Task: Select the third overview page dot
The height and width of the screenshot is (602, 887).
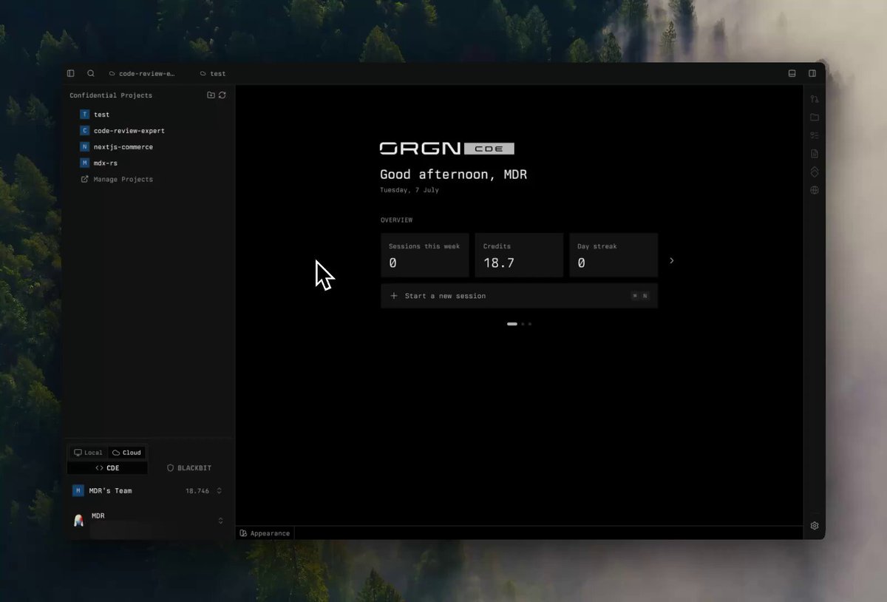Action: pyautogui.click(x=530, y=324)
